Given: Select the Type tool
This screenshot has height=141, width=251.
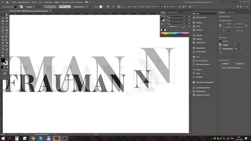Looking at the screenshot, I should 3,24.
